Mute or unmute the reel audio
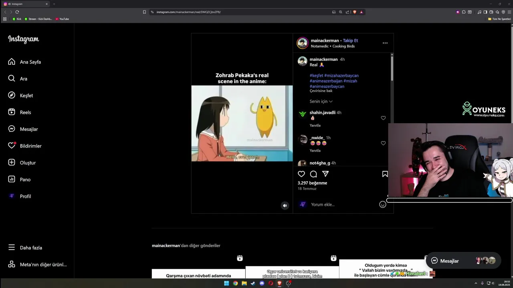 [x=285, y=206]
